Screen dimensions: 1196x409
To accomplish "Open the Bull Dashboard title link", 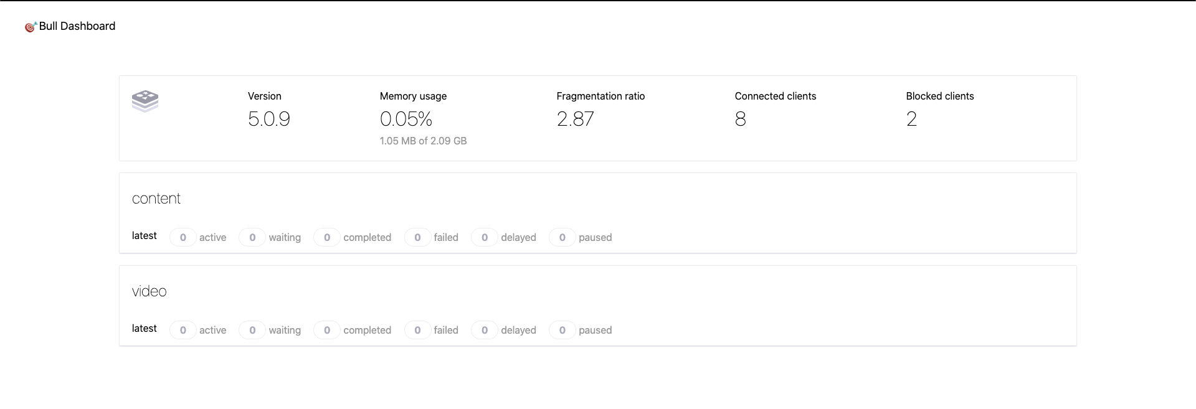I will click(x=77, y=26).
